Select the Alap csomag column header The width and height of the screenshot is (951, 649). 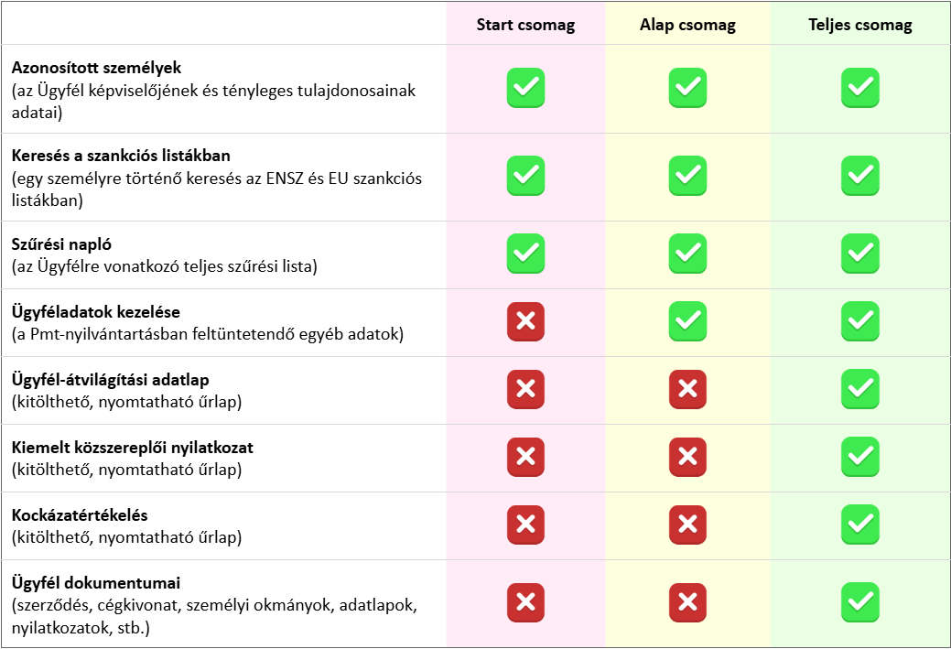[687, 25]
